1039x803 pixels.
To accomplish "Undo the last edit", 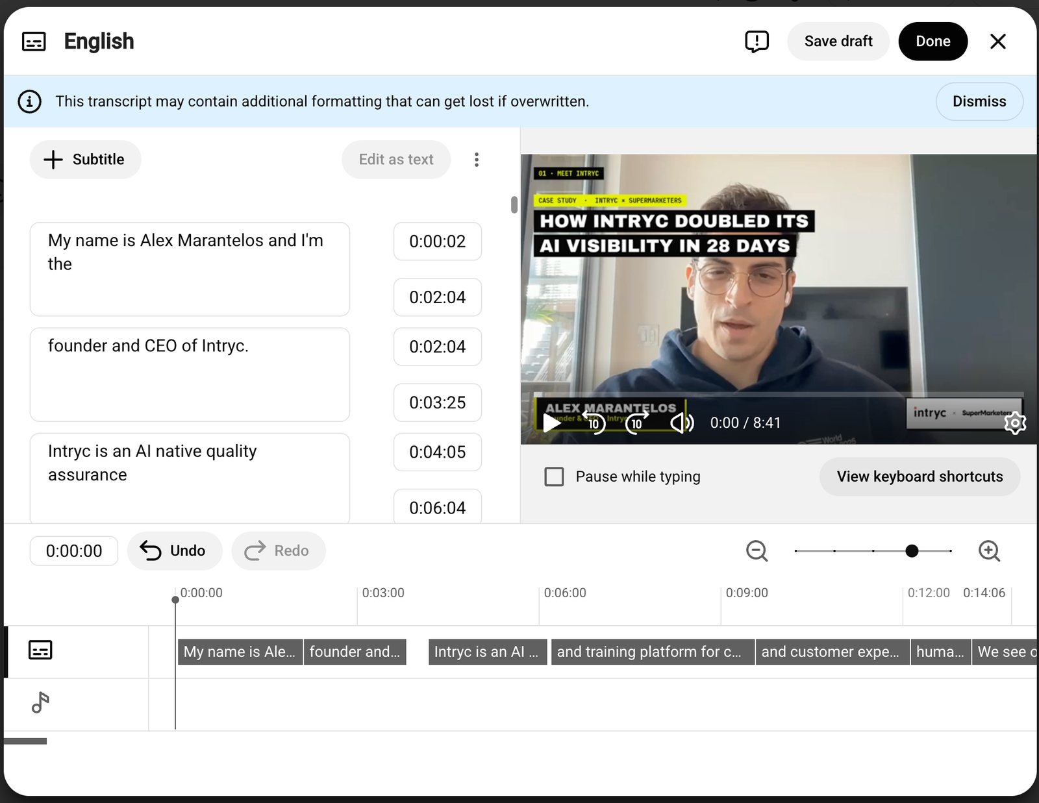I will pyautogui.click(x=175, y=550).
